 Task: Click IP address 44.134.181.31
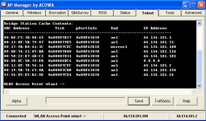pyautogui.click(x=158, y=42)
